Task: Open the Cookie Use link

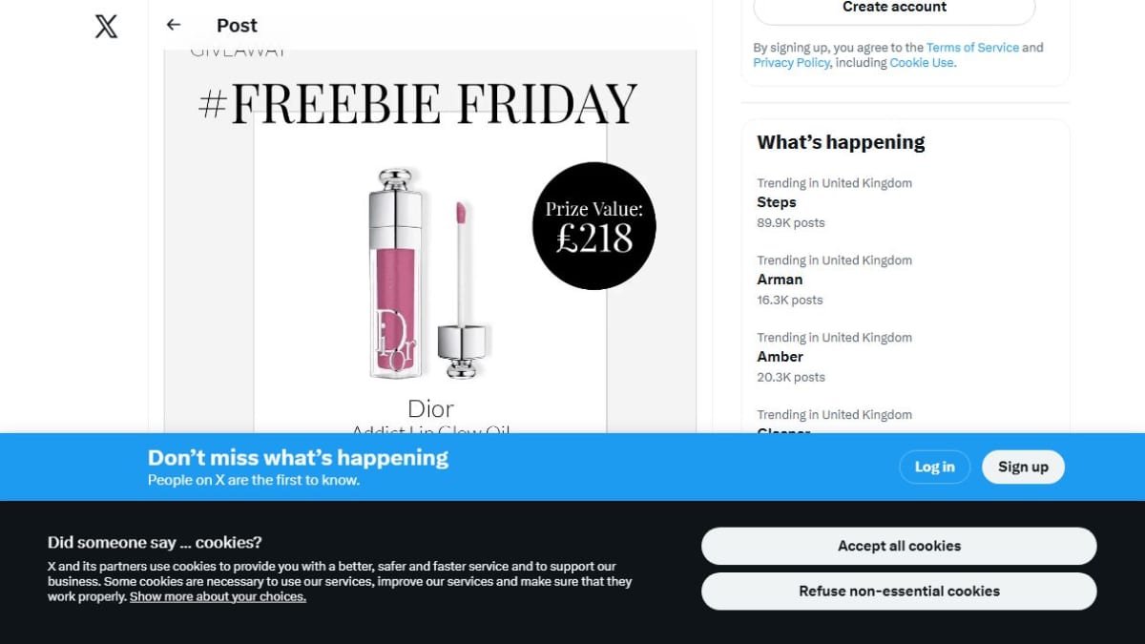Action: [x=921, y=63]
